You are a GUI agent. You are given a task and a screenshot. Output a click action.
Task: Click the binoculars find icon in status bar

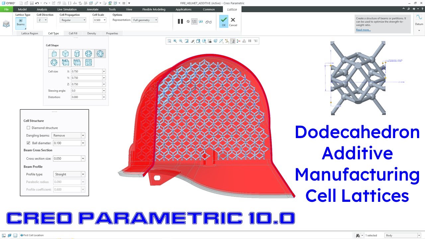pyautogui.click(x=358, y=235)
